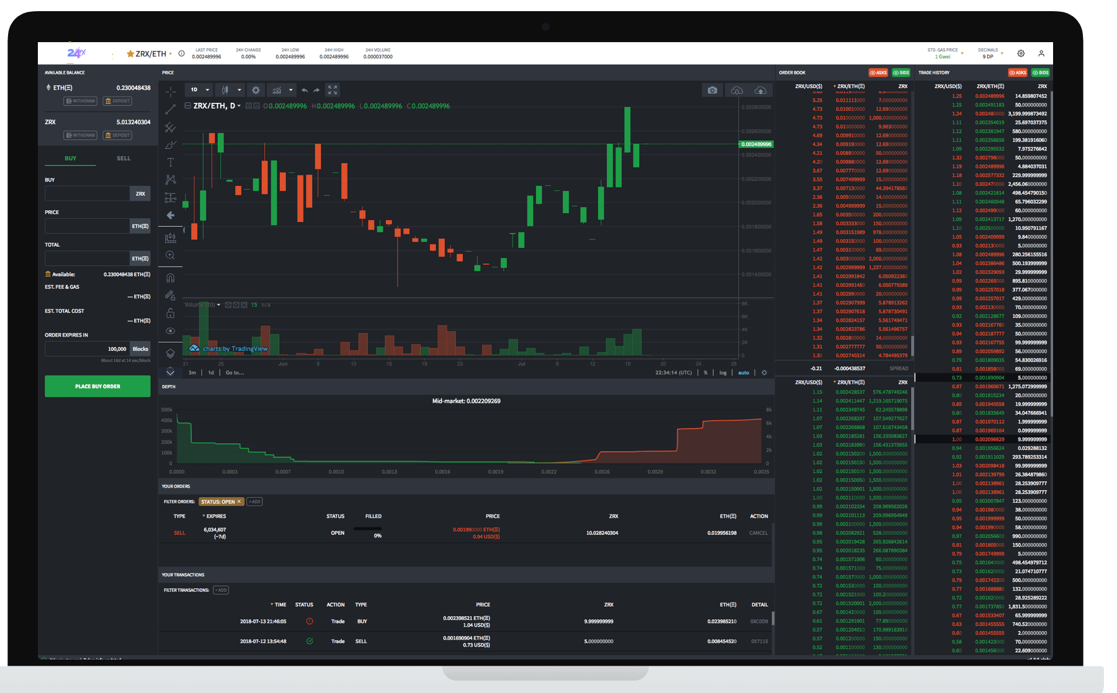The image size is (1117, 693).
Task: Open chart properties gear in toolbar
Action: [256, 90]
